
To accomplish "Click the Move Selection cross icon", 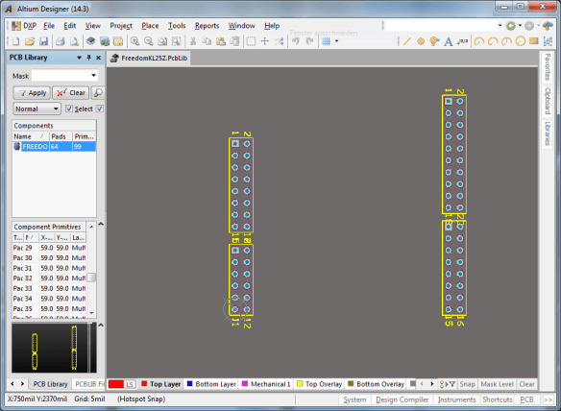I will [265, 41].
